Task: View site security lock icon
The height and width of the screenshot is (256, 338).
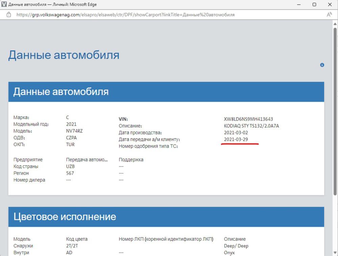Action: tap(8, 15)
